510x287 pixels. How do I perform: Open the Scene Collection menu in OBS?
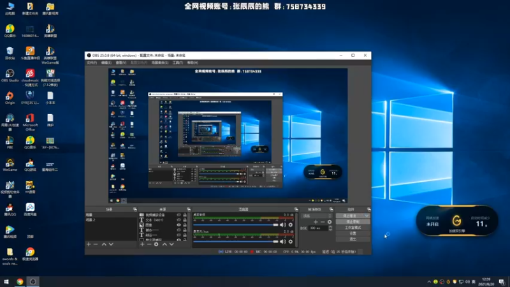tap(160, 63)
